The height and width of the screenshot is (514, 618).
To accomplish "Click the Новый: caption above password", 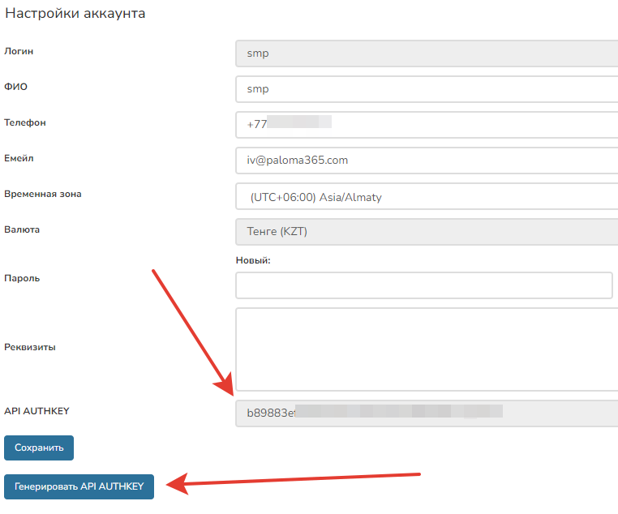I will tap(252, 260).
